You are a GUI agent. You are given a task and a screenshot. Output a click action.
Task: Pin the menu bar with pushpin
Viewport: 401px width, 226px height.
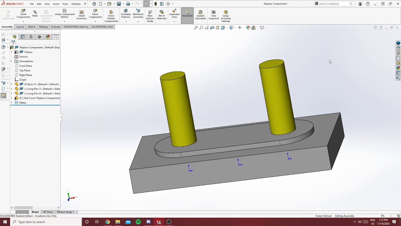(85, 4)
